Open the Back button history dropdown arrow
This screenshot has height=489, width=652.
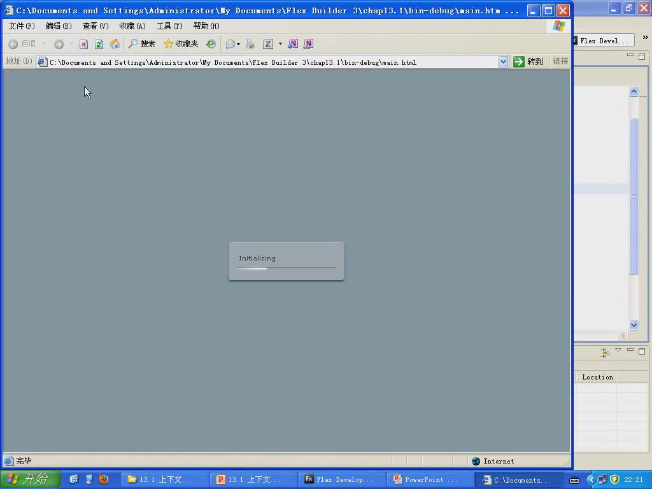pyautogui.click(x=44, y=44)
